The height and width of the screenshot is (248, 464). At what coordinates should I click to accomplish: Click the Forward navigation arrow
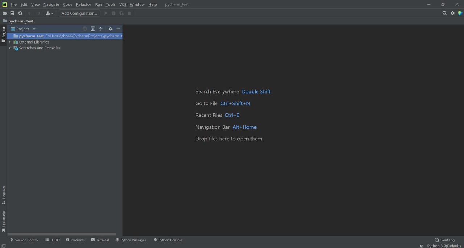coord(38,13)
